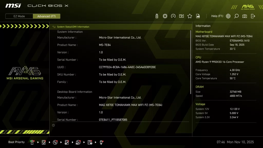This screenshot has height=148, width=263.
Task: Select the hard disk in Boot Priority
Action: pos(43,142)
